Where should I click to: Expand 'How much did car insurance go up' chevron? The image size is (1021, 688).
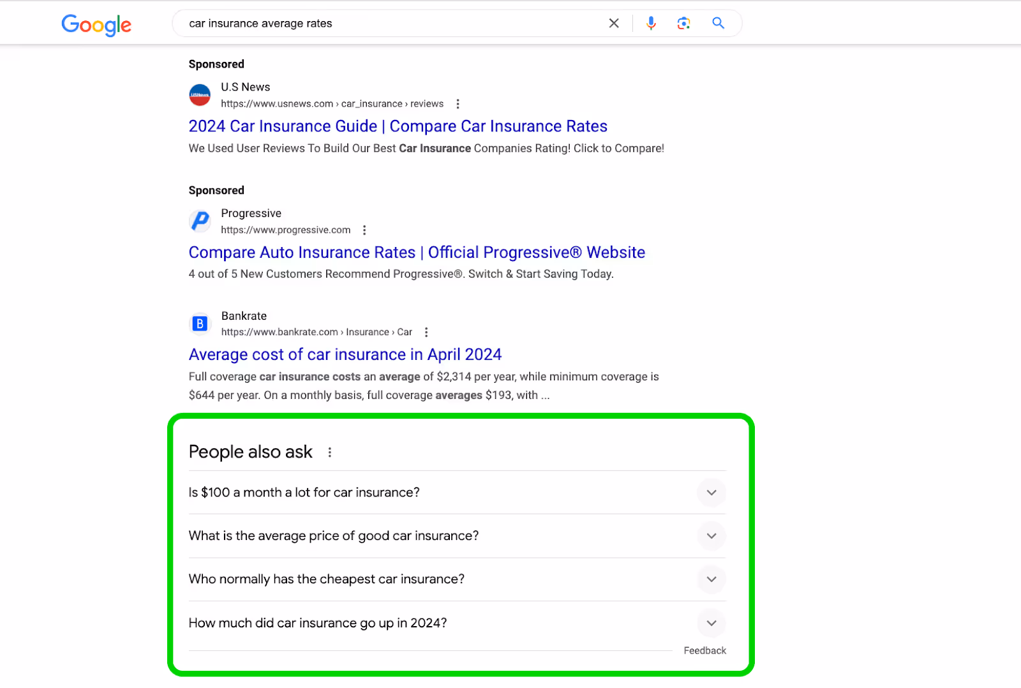pyautogui.click(x=712, y=624)
